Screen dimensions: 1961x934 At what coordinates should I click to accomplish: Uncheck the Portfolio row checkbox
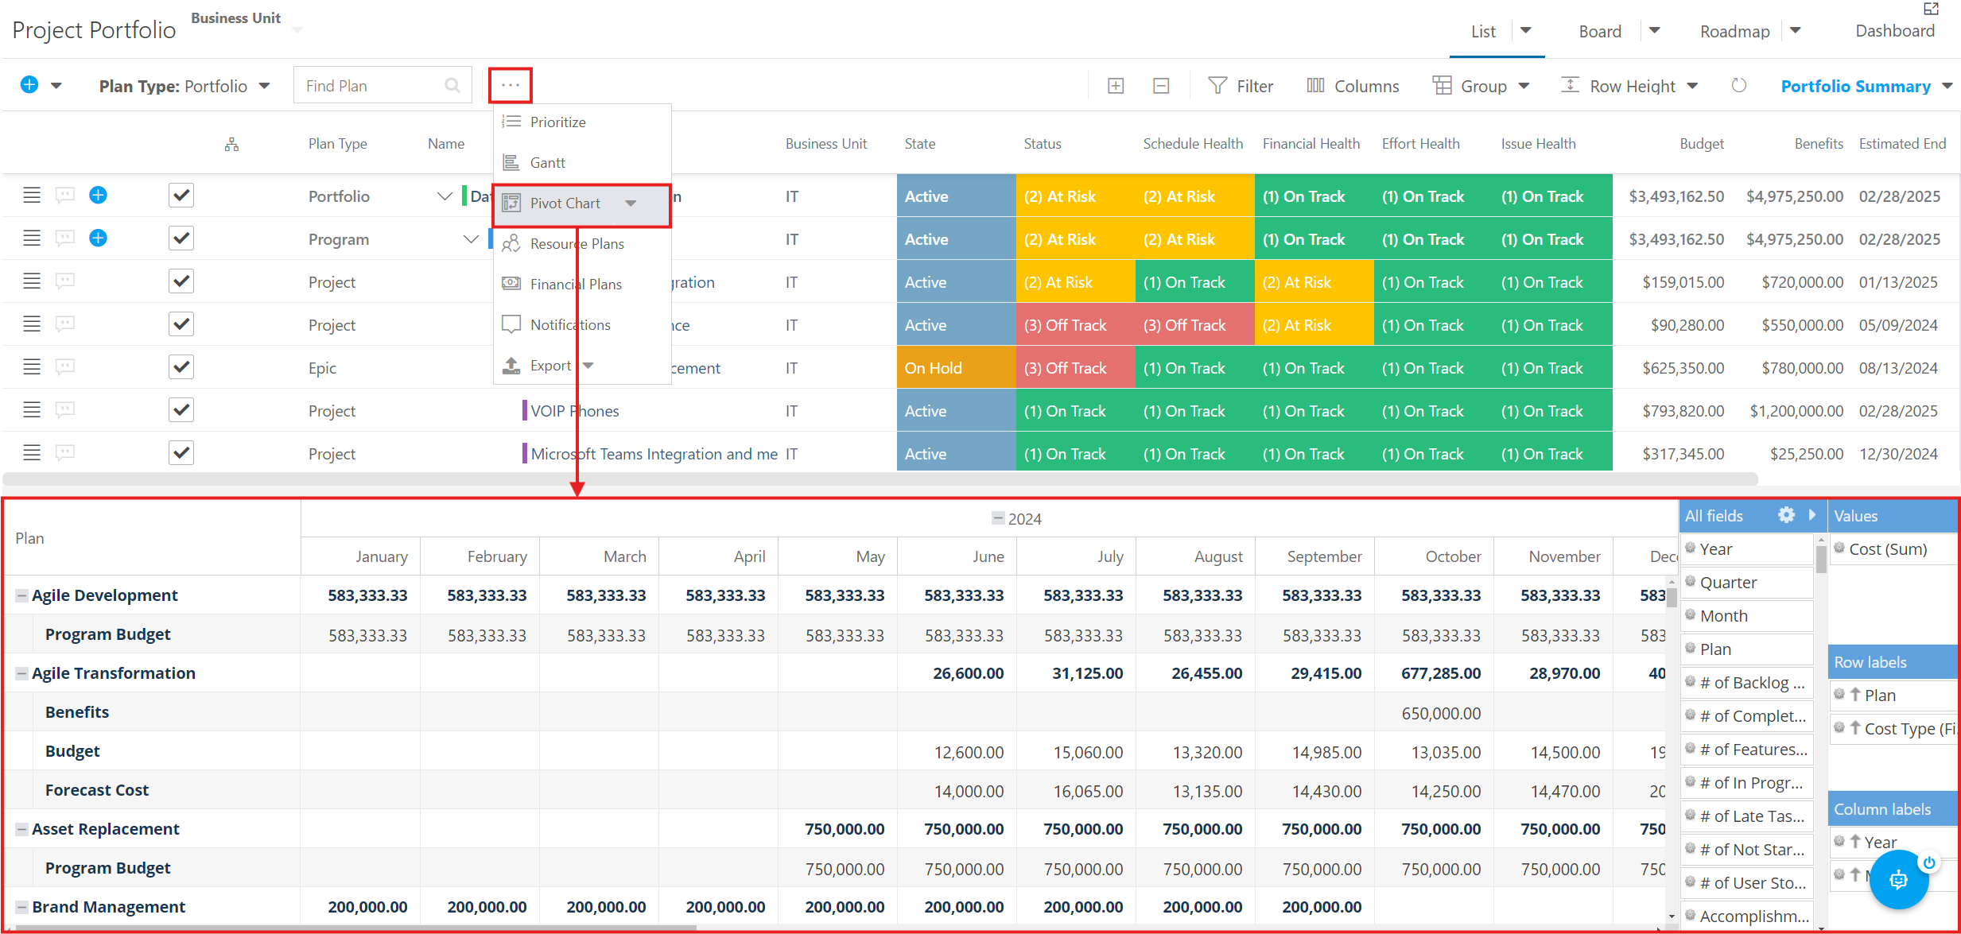coord(181,196)
